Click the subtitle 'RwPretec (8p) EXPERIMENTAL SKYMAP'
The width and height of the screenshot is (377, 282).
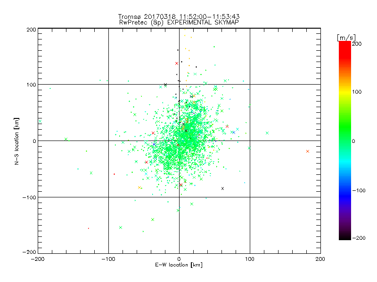coord(179,23)
